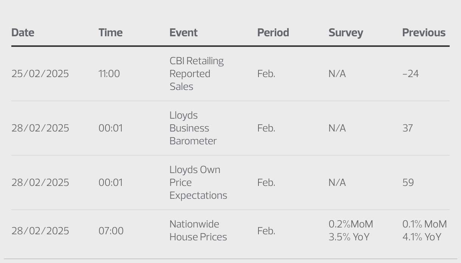This screenshot has height=263, width=461.
Task: Select the 4.1% YoY previous value
Action: pos(421,237)
